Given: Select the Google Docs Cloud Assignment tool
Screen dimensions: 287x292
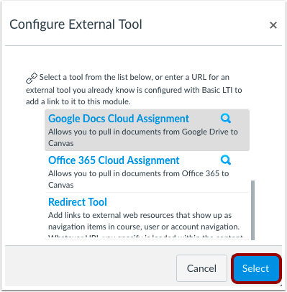Looking at the screenshot, I should click(119, 119).
